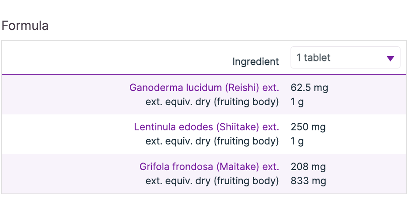Viewport: 408px width, 220px height.
Task: Select the 1 g value under 62.5 mg
Action: [297, 102]
